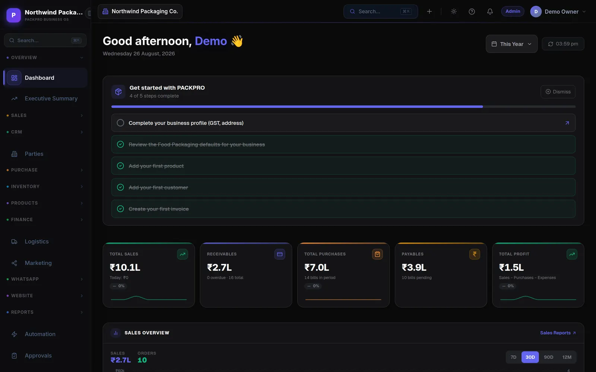Screen dimensions: 596x372
Task: Expand the REPORTS section
Action: tap(45, 312)
